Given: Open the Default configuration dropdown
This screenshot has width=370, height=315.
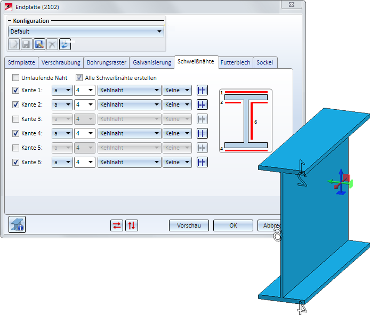Looking at the screenshot, I should 86,31.
